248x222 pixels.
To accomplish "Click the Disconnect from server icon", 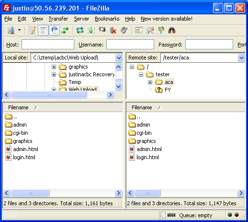I will (x=113, y=30).
